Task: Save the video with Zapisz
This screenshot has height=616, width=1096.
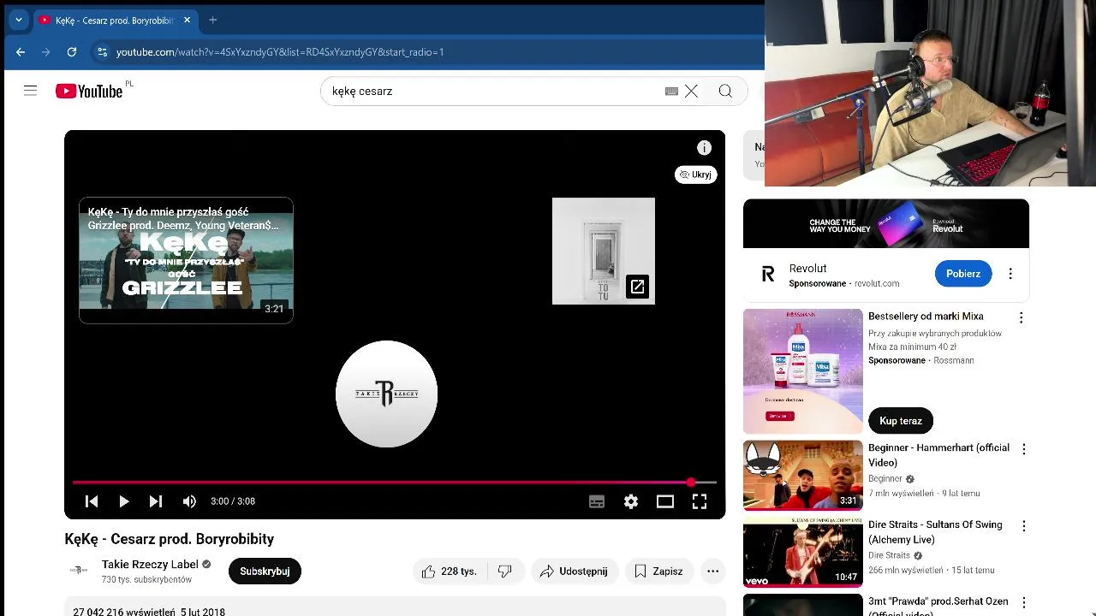Action: pos(658,571)
